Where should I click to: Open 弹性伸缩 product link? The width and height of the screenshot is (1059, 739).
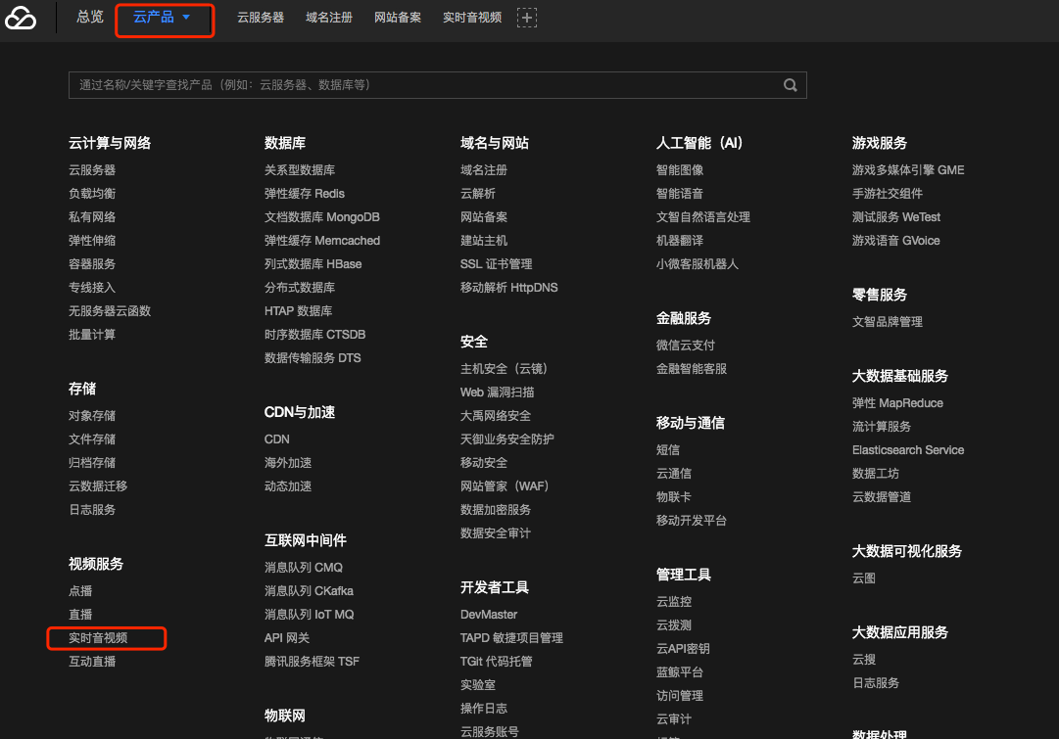click(92, 241)
